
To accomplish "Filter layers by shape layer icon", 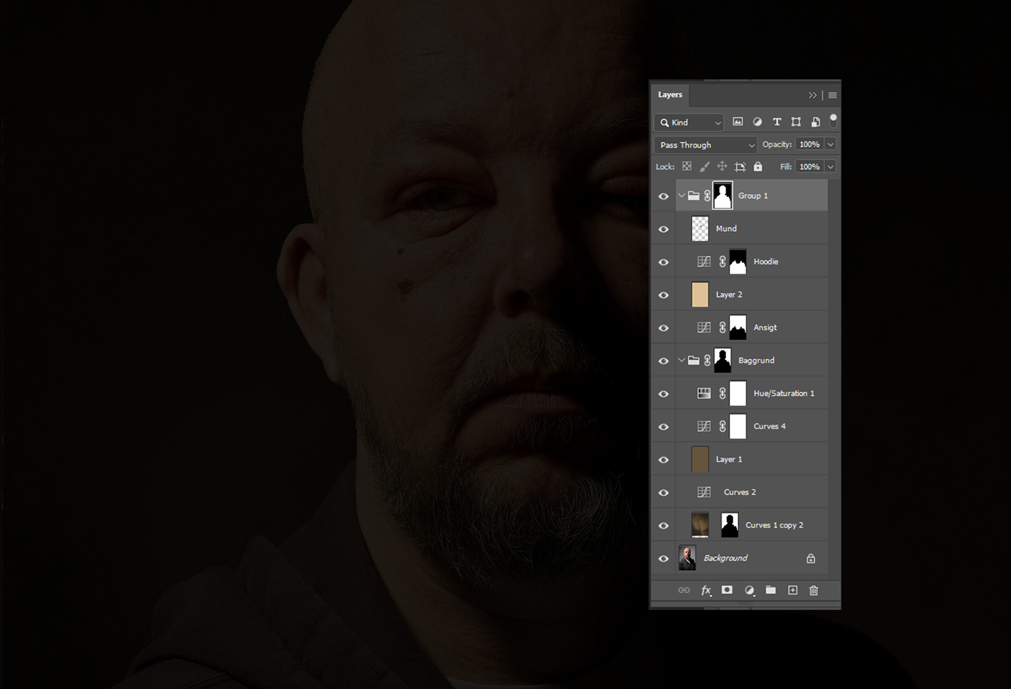I will [796, 122].
